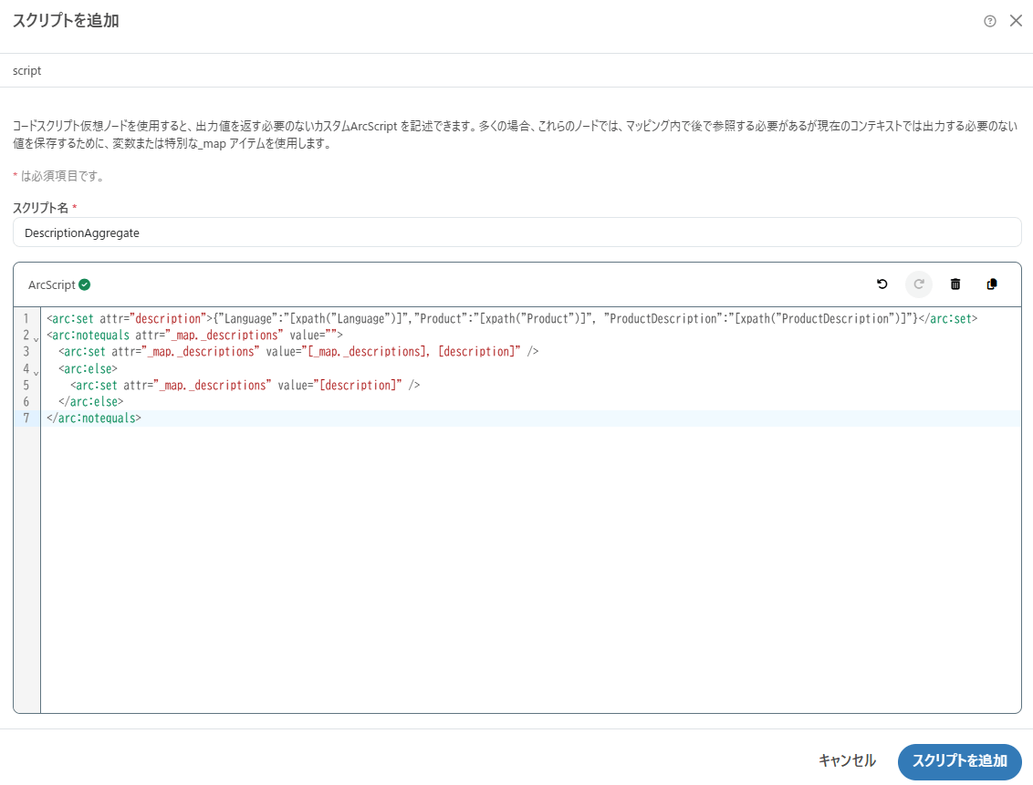
Task: Undo the last ArcScript edit
Action: coord(882,284)
